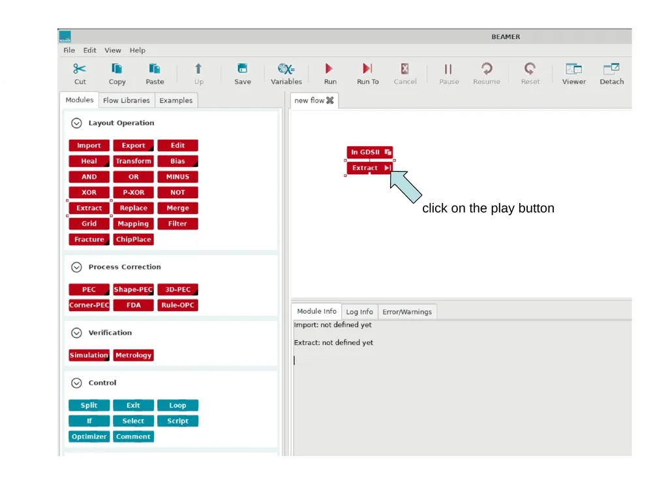668x501 pixels.
Task: Click the Detach toolbar icon
Action: point(611,68)
